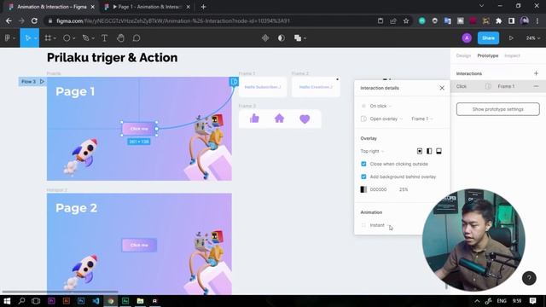Select the Comment tool
The height and width of the screenshot is (307, 546).
tap(136, 38)
